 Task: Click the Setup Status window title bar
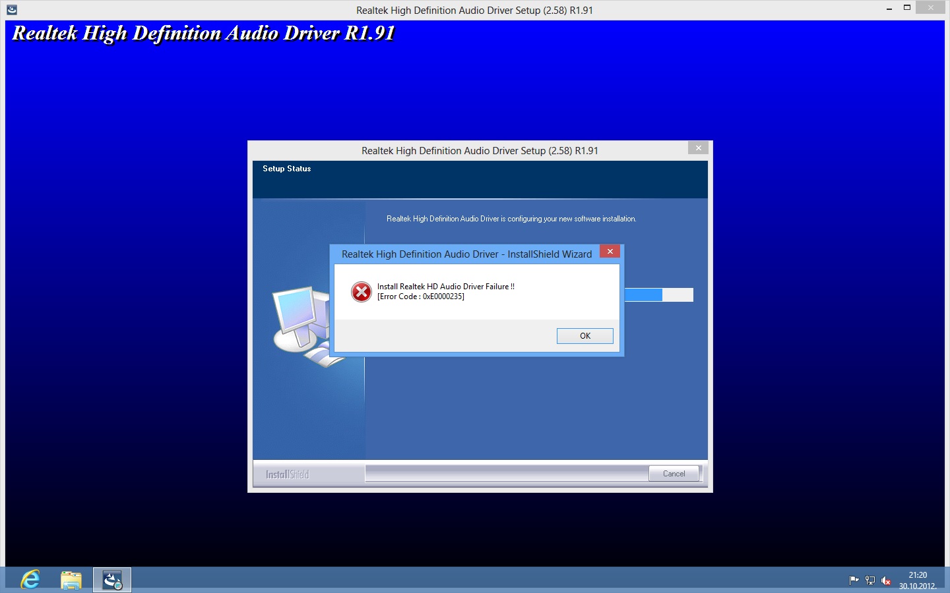coord(480,151)
